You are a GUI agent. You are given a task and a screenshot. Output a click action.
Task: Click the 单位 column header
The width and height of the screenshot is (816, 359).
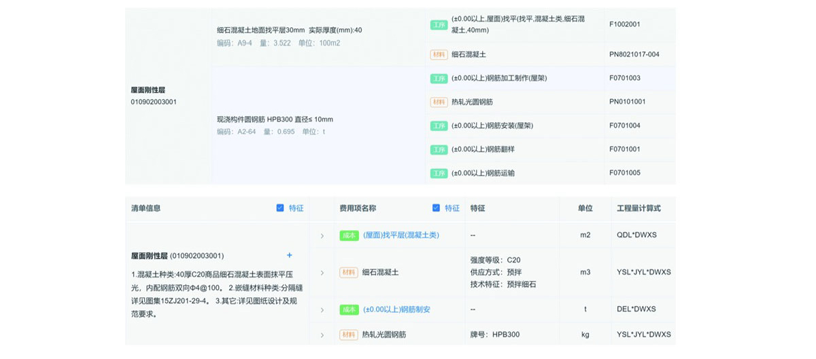click(x=585, y=208)
